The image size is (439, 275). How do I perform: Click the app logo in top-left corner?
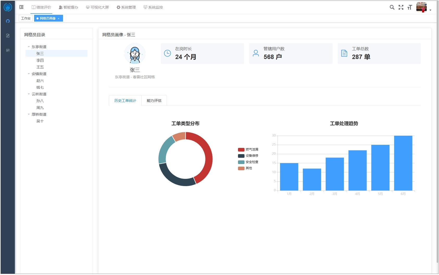pos(8,7)
